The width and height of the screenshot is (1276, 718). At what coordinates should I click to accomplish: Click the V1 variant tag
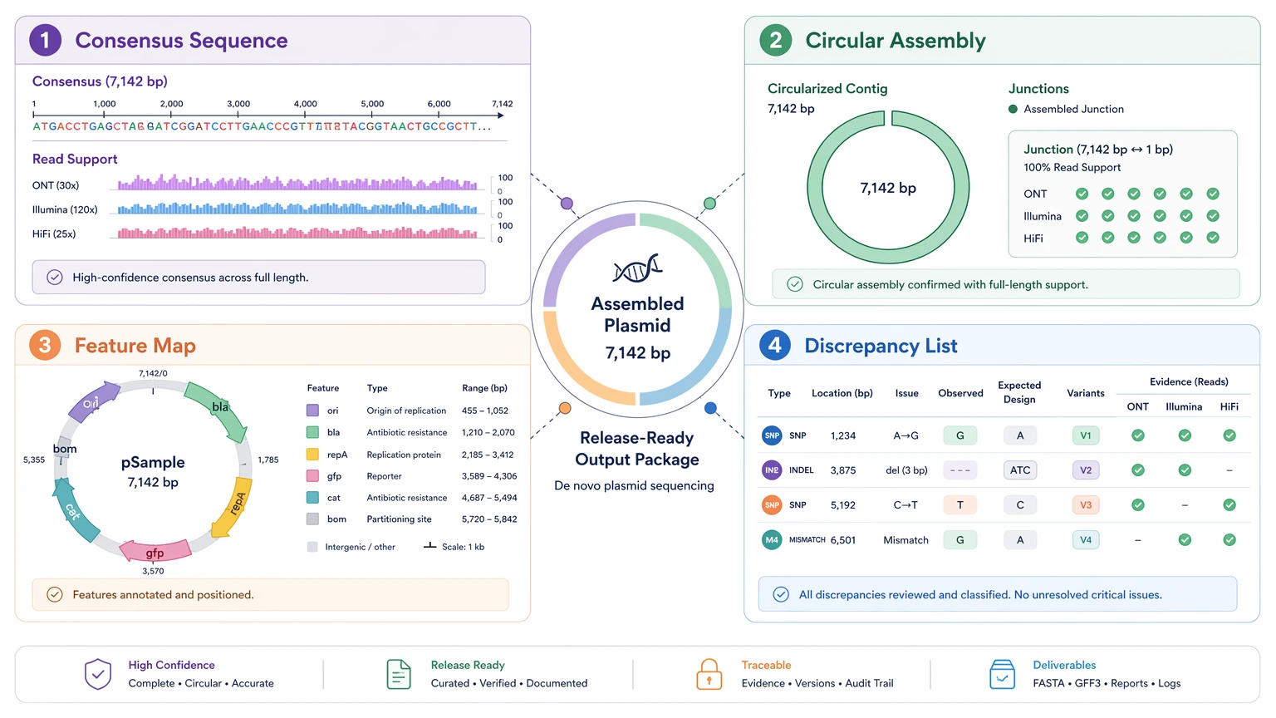(x=1086, y=435)
